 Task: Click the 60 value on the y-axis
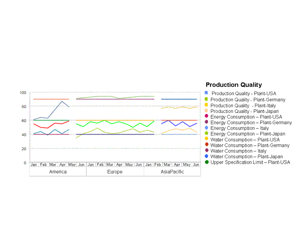click(x=24, y=121)
